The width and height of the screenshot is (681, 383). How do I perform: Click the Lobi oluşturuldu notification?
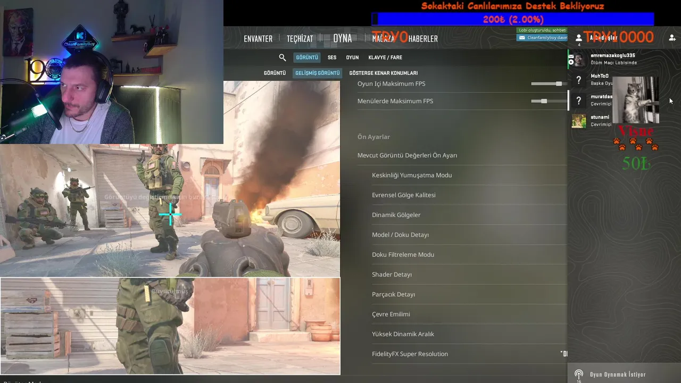pos(542,30)
